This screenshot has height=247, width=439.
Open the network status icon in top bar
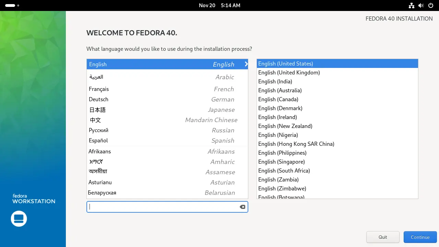click(412, 5)
